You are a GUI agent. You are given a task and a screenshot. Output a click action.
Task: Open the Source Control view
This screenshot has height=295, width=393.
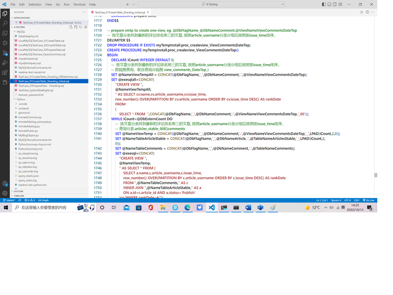click(x=5, y=53)
